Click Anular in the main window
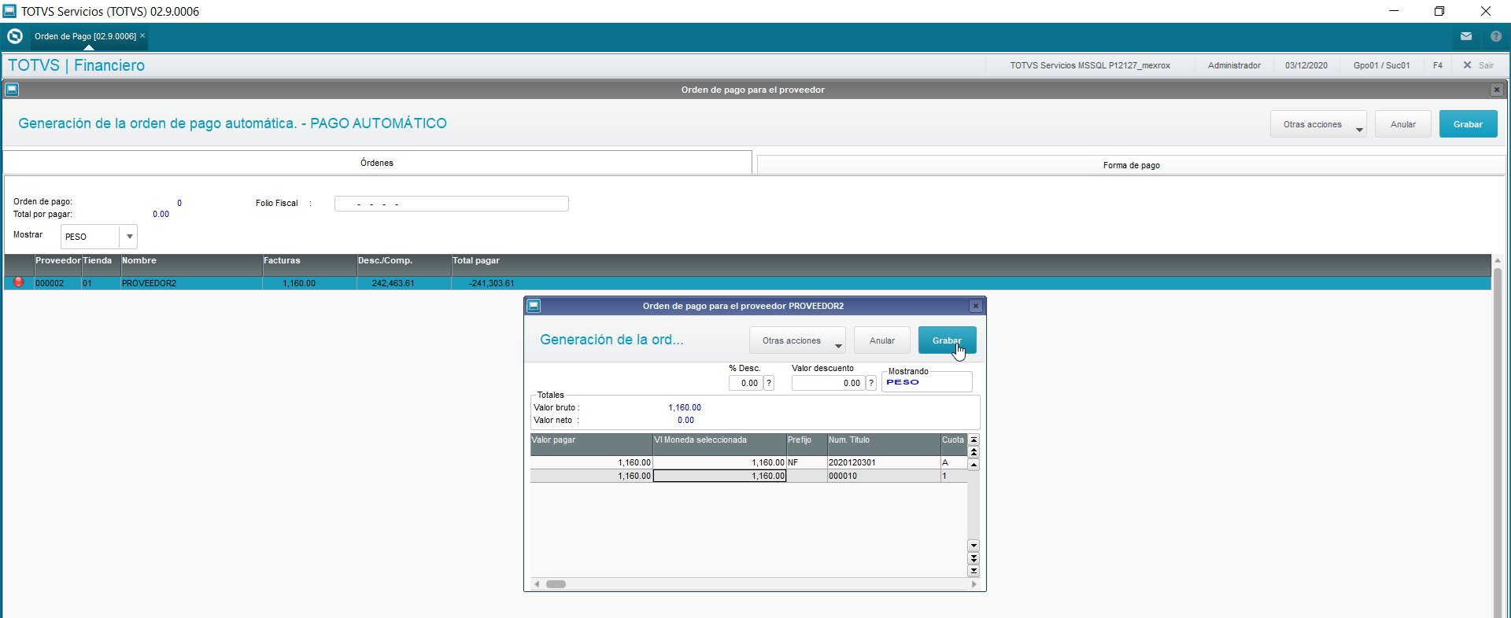 [x=1402, y=124]
